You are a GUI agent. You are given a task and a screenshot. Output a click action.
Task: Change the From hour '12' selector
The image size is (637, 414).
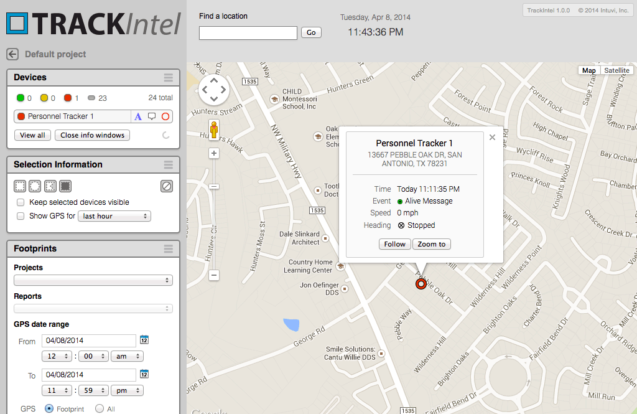[x=57, y=356]
